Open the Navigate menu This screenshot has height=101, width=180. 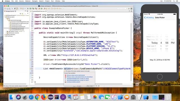pos(35,1)
